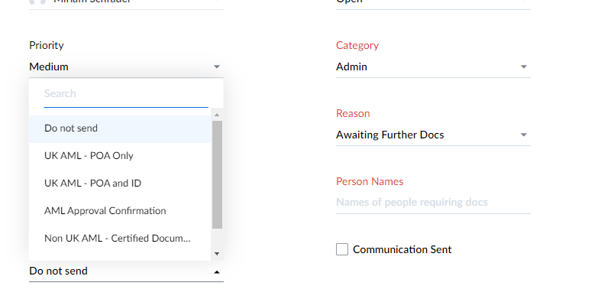Viewport: 614px width, 299px height.
Task: Open the Reason dropdown showing Awaiting Further Docs
Action: tap(433, 135)
